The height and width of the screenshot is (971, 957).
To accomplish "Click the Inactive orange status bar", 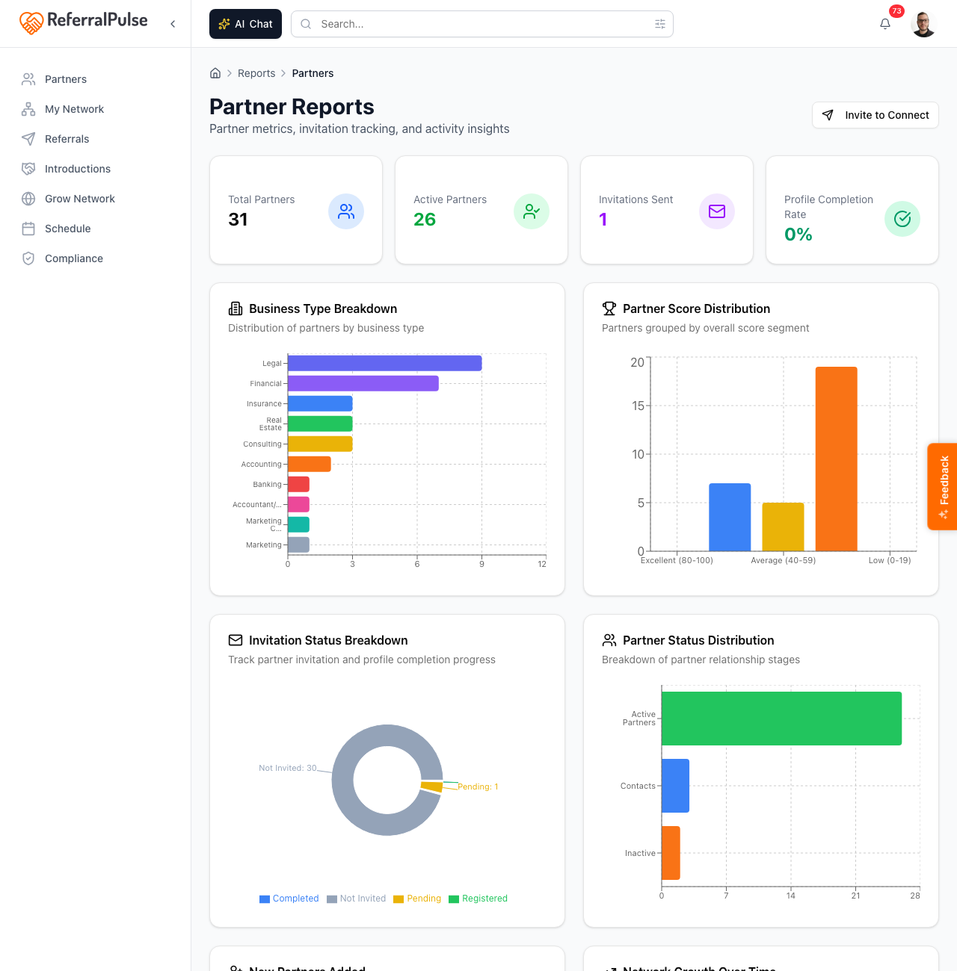I will 671,853.
